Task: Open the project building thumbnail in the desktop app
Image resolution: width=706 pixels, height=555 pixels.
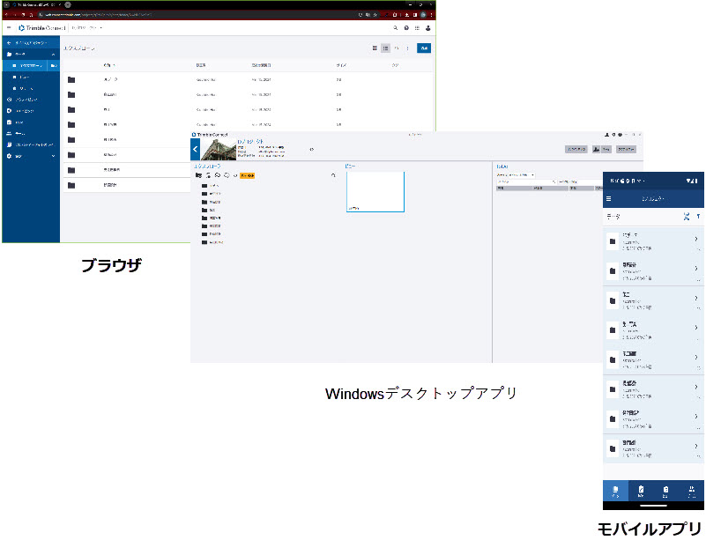Action: 219,150
